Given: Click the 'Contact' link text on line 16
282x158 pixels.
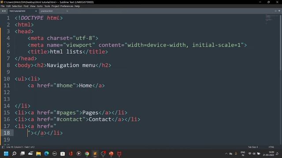Looking at the screenshot, I should [x=100, y=119].
